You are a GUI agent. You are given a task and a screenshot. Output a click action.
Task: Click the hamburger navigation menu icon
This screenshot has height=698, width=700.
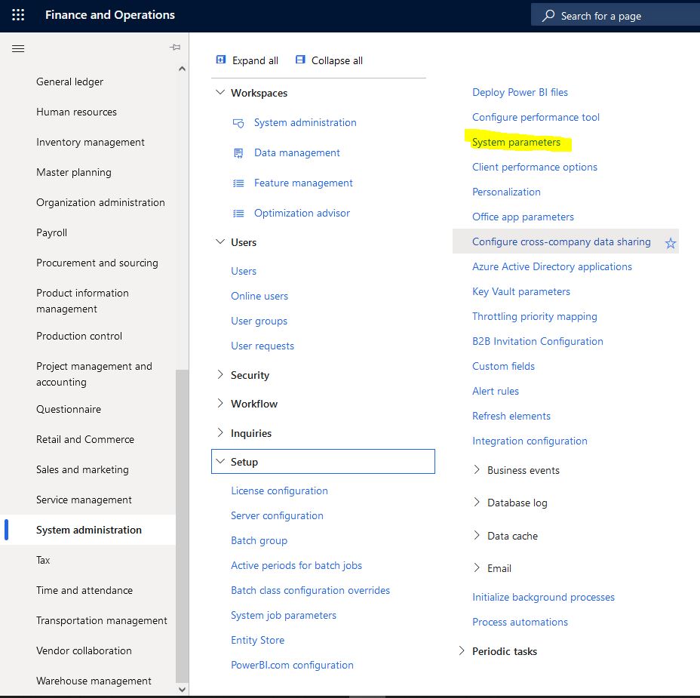pos(18,48)
